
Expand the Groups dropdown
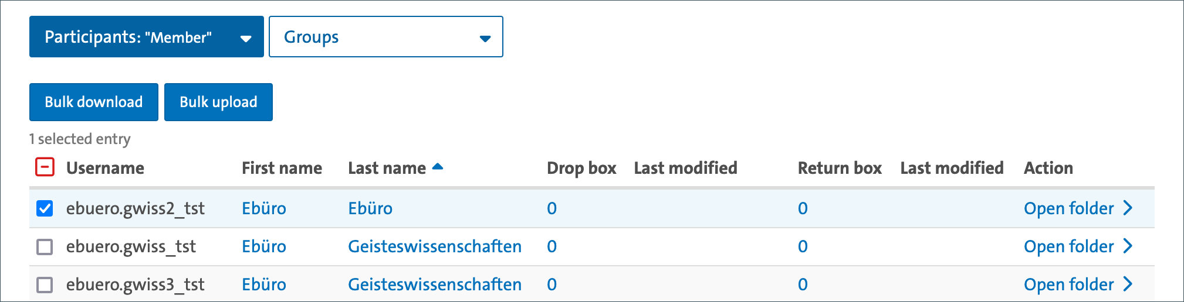pyautogui.click(x=385, y=37)
